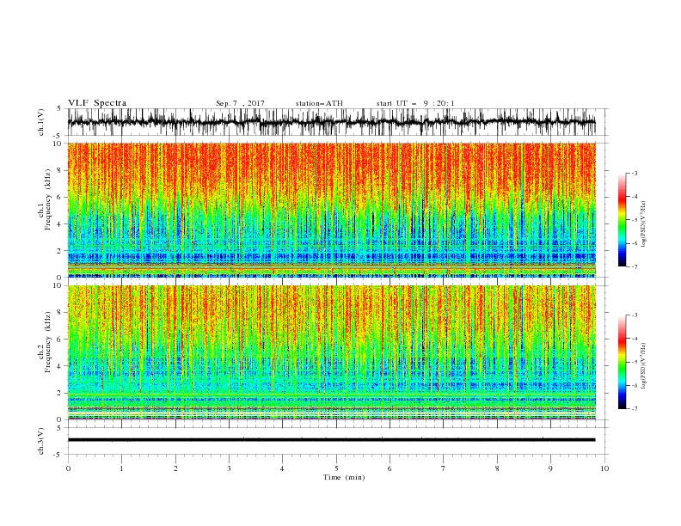Image resolution: width=681 pixels, height=526 pixels.
Task: Click the log(PSD) label beside ch.2 colorbar
Action: [x=643, y=366]
